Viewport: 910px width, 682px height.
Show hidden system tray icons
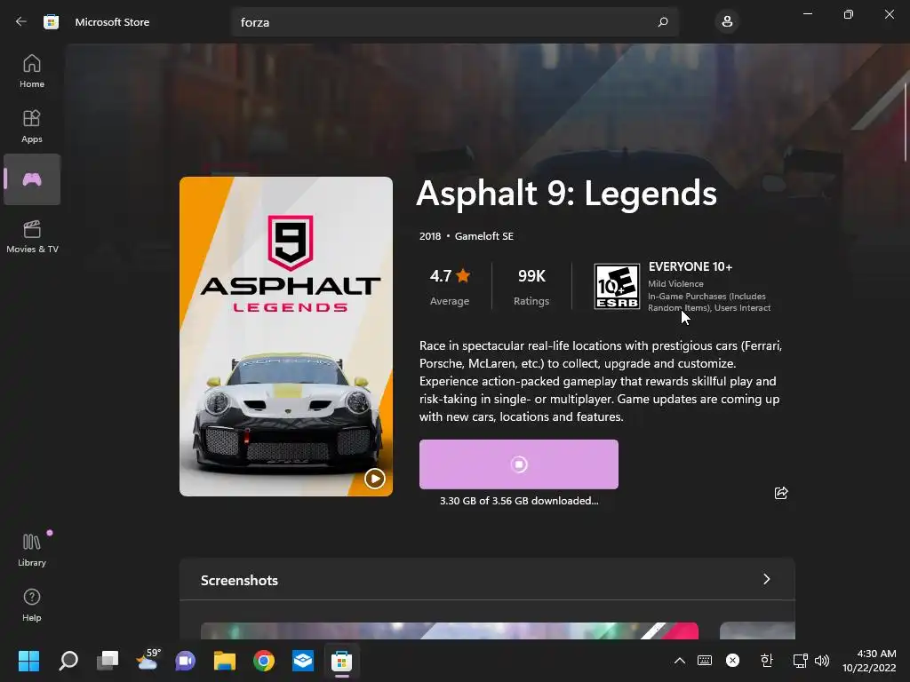click(x=680, y=661)
